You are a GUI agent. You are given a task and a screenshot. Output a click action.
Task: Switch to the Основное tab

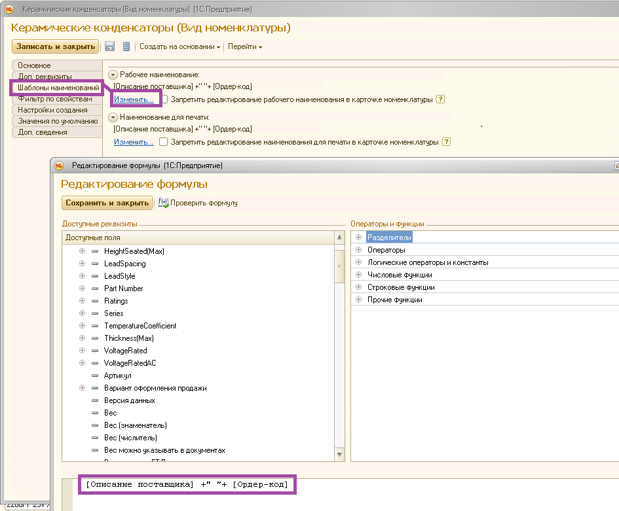(34, 65)
